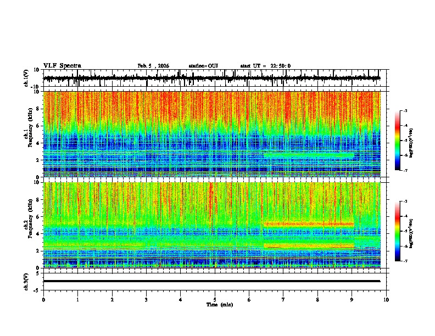
Task: Click the time axis tick label "10"
Action: (x=386, y=300)
